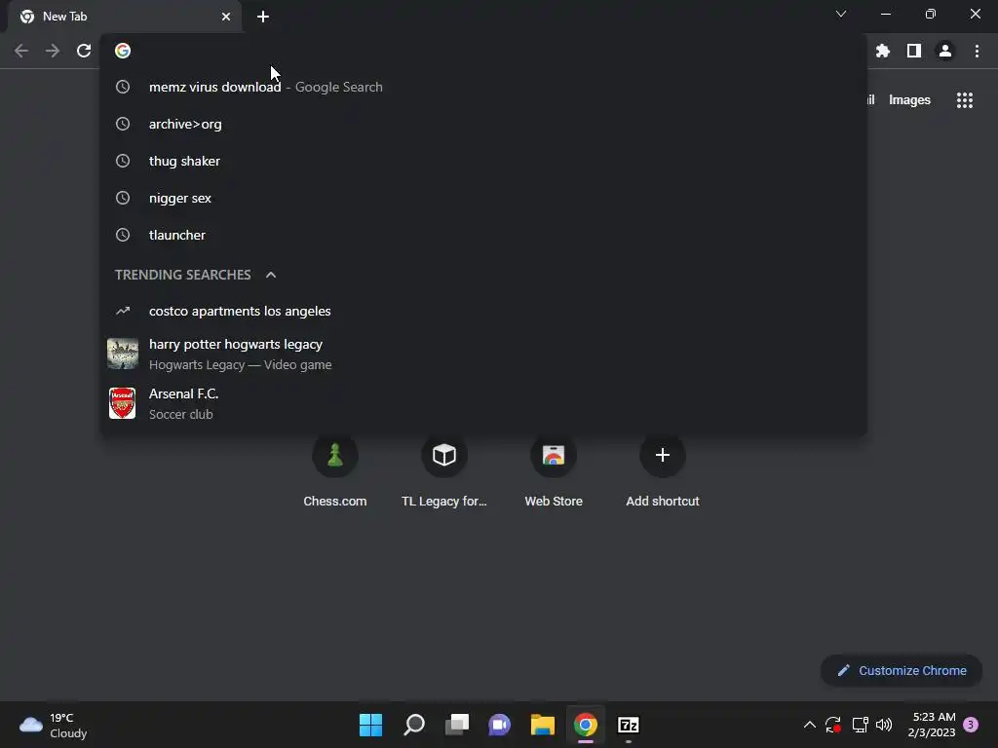Open Chrome's three-dot menu
The height and width of the screenshot is (748, 998).
[977, 51]
